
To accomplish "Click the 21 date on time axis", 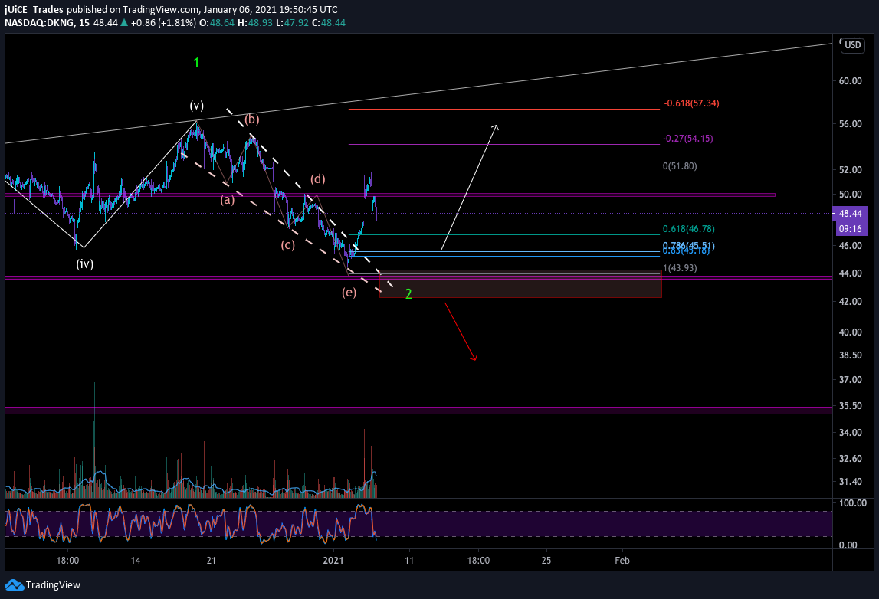I will [211, 561].
